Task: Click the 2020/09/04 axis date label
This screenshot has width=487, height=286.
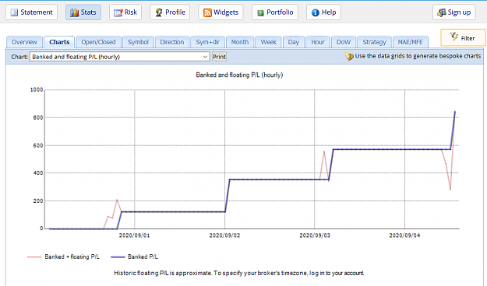Action: click(x=404, y=235)
